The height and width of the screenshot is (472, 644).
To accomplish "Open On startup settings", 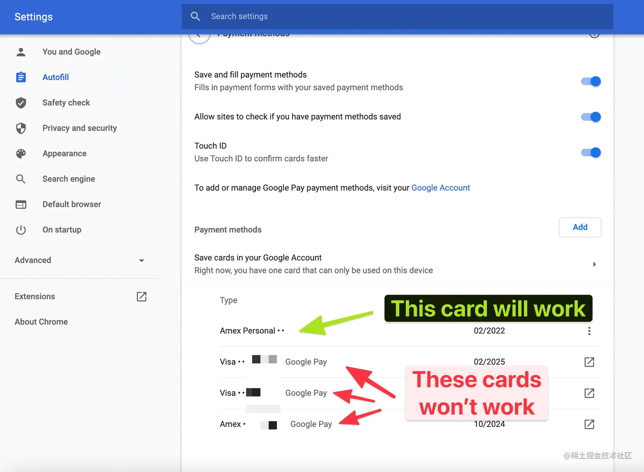I will (x=62, y=230).
